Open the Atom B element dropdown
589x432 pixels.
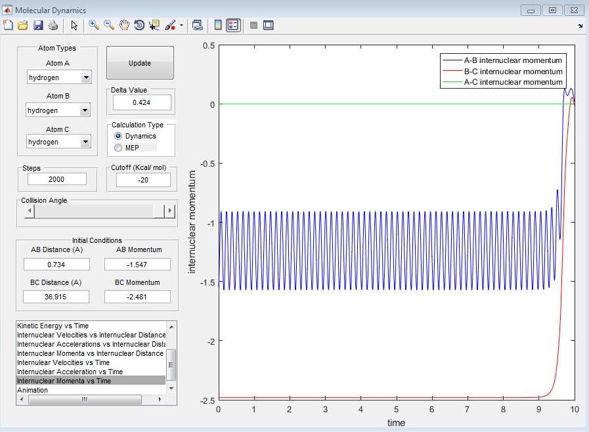[x=85, y=110]
